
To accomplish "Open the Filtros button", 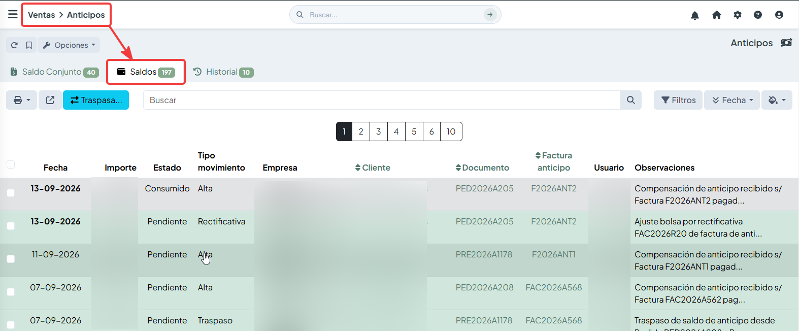I will (678, 100).
